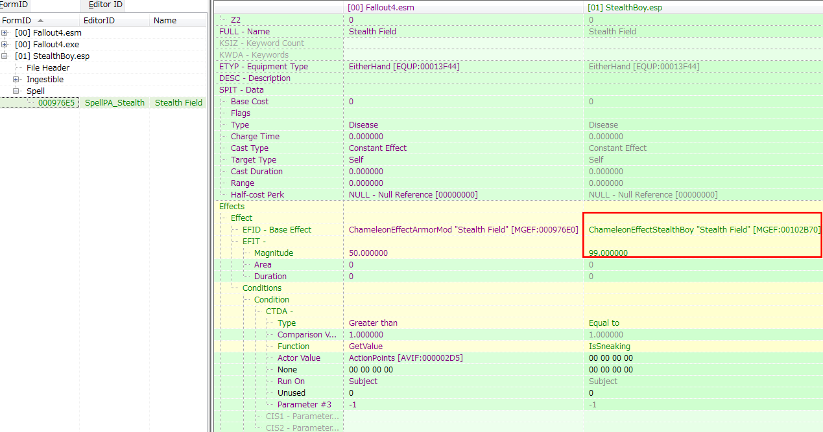Click the 50.000000 magnitude value
Screen dimensions: 823x432
click(x=368, y=253)
